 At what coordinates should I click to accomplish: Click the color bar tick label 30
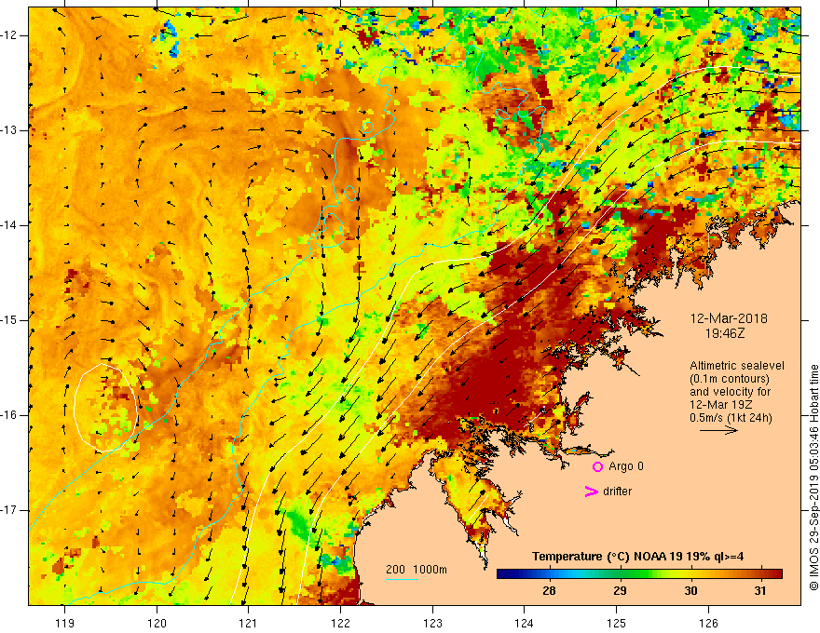[x=690, y=591]
